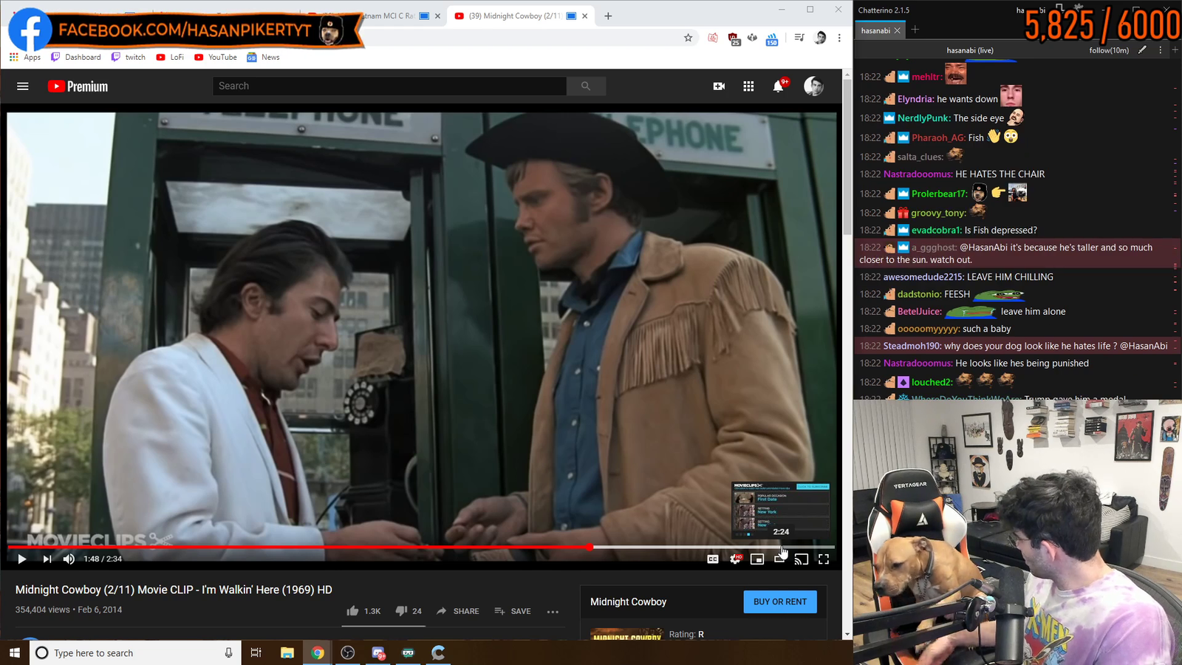Click username ooooomyyyyy in chat

928,329
